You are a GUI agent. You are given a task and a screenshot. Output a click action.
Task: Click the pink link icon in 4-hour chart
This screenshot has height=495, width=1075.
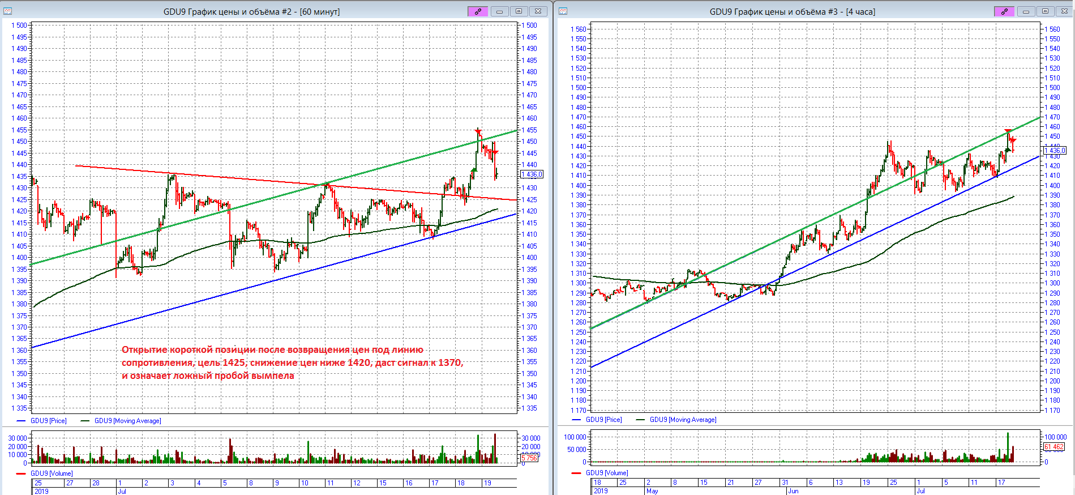[1004, 11]
